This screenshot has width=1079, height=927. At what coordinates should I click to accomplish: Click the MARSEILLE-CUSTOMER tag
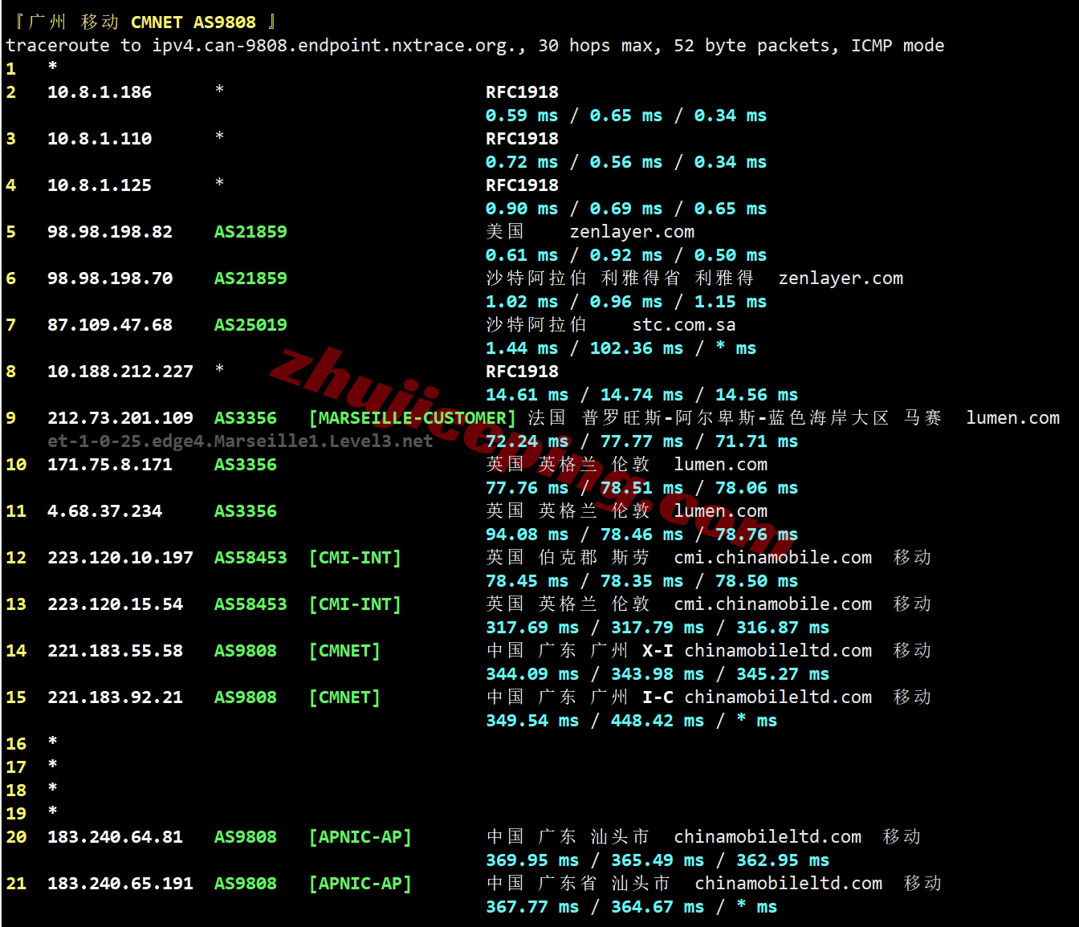(412, 418)
